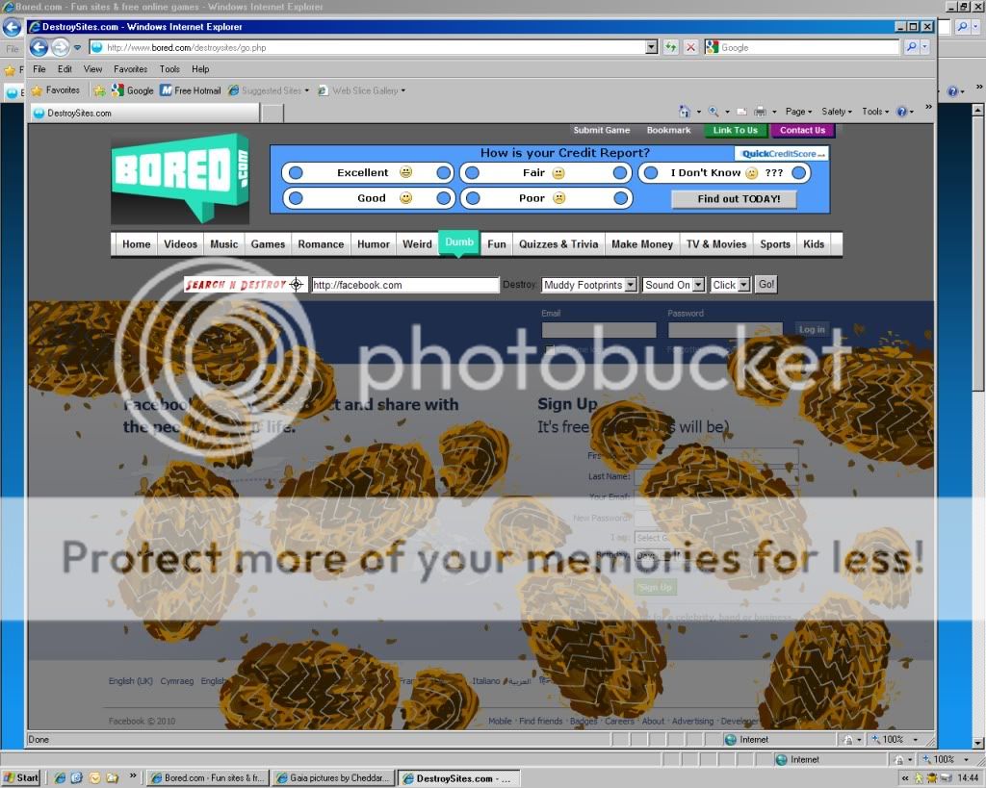The height and width of the screenshot is (788, 986).
Task: Open the Web Slice Gallery dropdown
Action: 362,90
